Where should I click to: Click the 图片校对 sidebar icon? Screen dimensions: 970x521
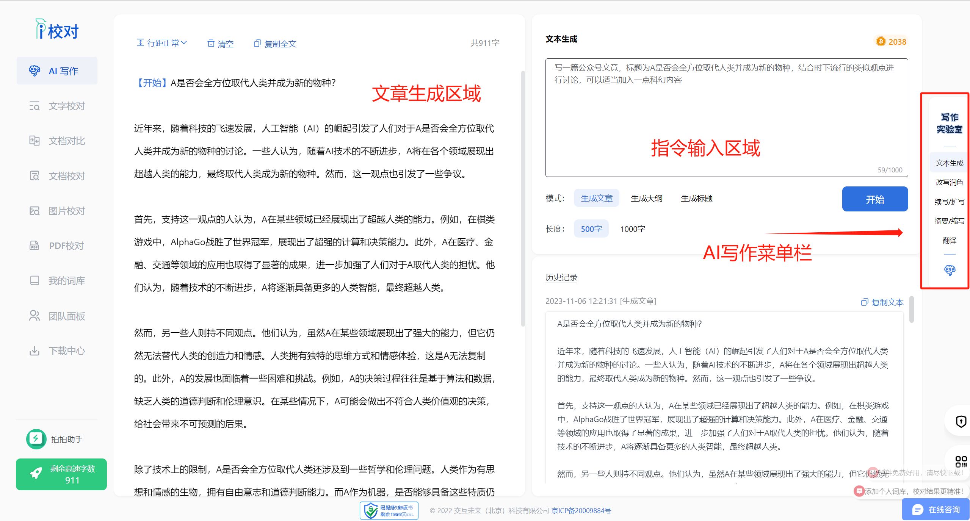(34, 211)
